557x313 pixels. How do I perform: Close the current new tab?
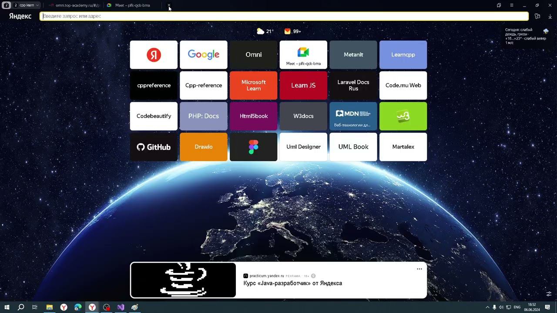[x=169, y=5]
